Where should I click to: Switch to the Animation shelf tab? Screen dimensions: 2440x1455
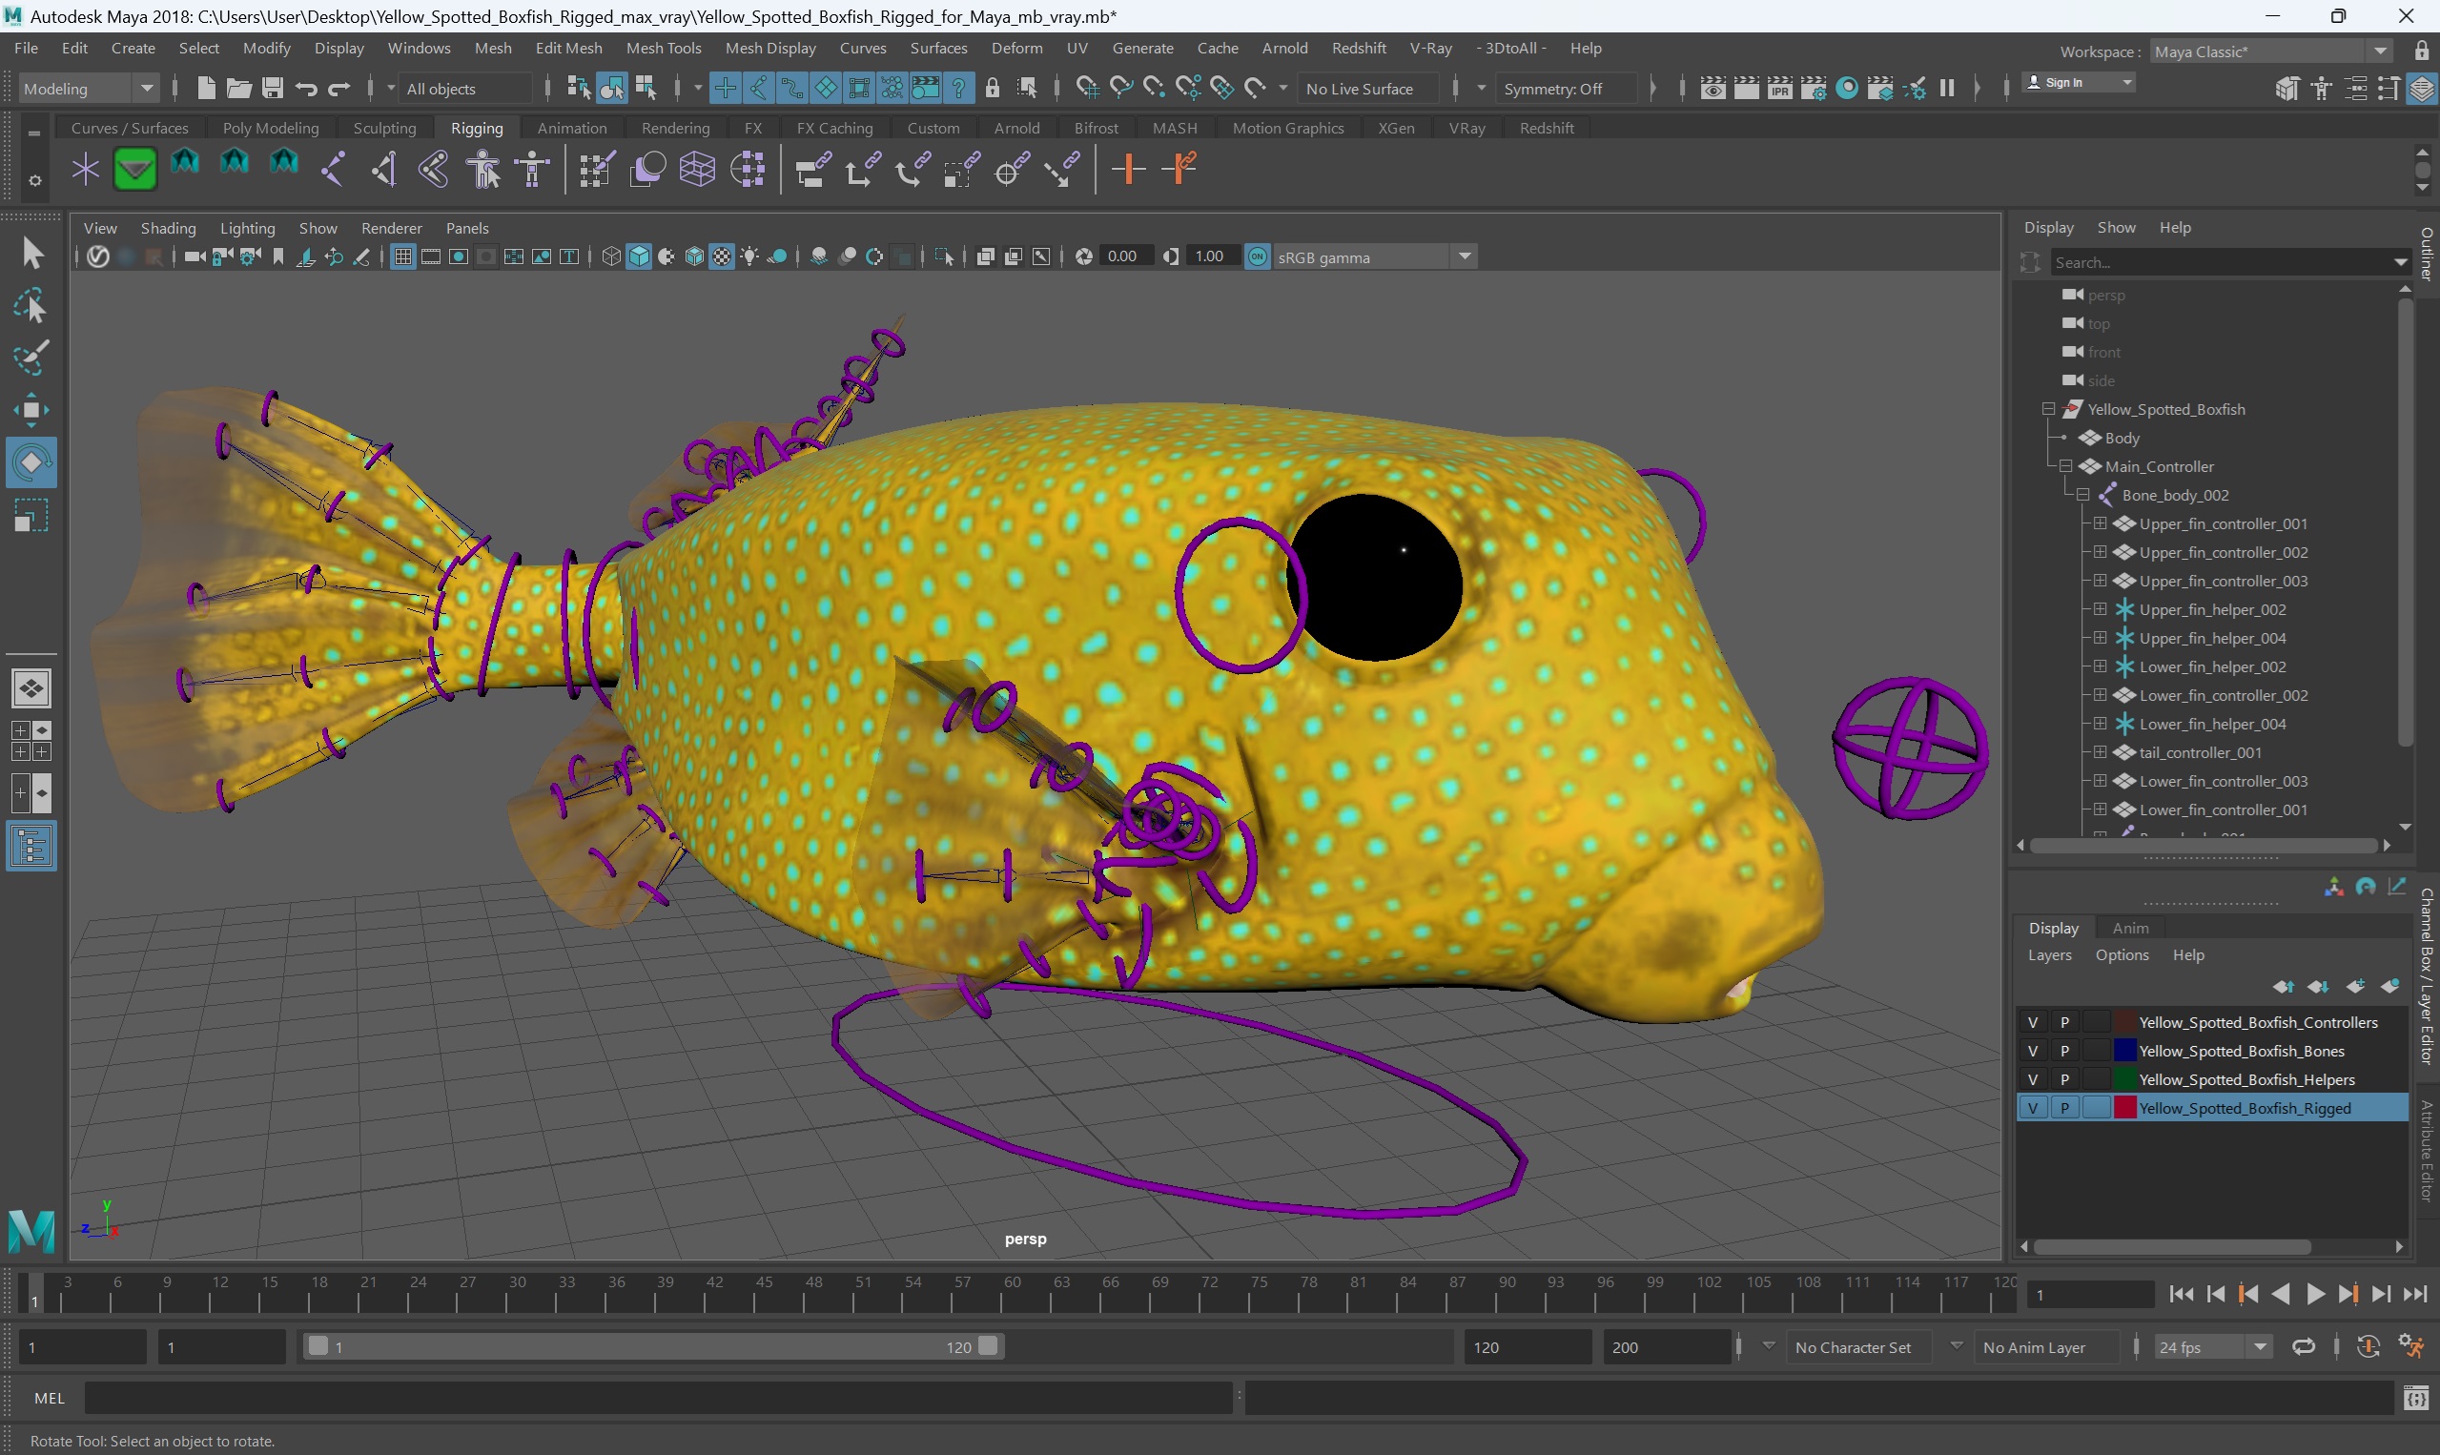[x=571, y=128]
